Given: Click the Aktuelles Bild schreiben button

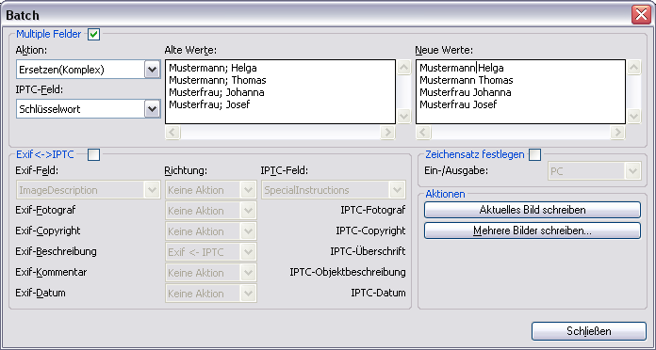Looking at the screenshot, I should pos(533,210).
